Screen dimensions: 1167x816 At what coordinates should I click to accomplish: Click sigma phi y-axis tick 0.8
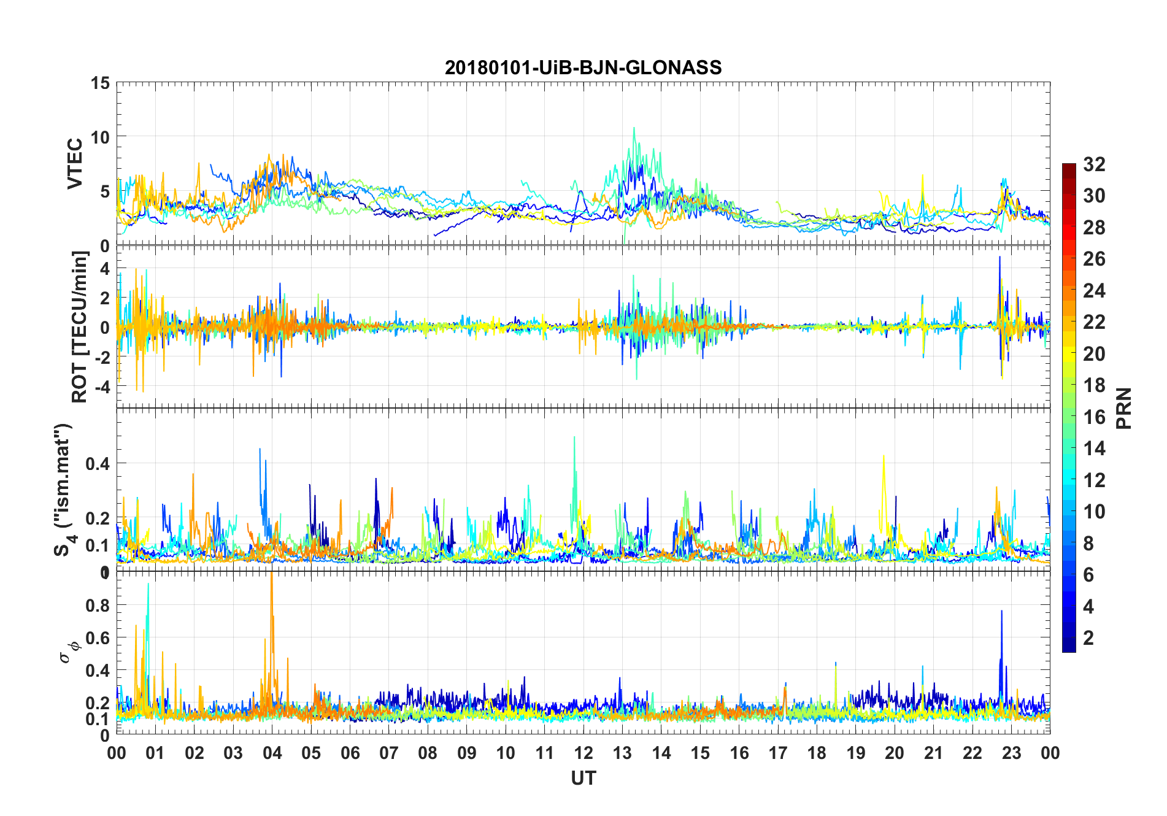click(x=98, y=605)
